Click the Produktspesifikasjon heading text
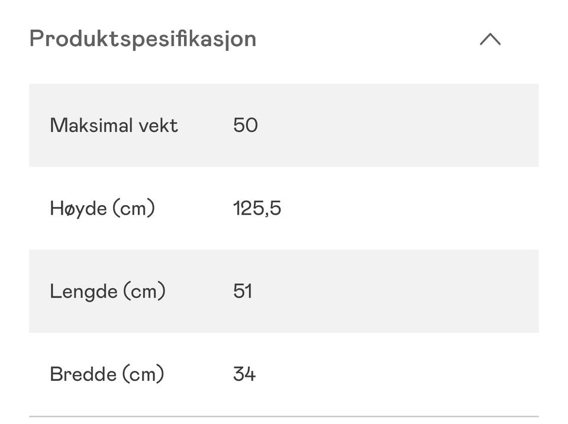This screenshot has height=424, width=568. click(143, 39)
